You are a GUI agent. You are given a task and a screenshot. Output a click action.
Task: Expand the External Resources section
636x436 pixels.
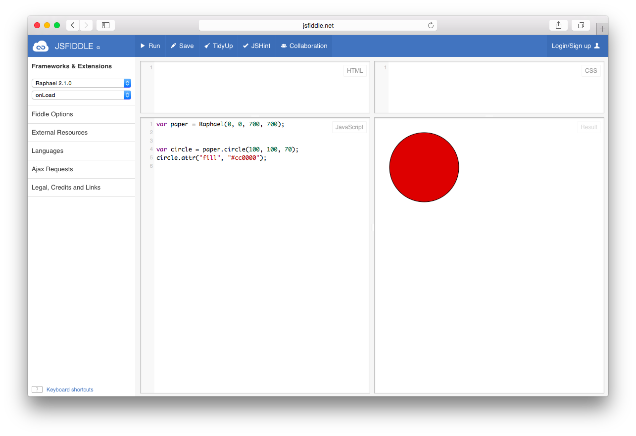pos(81,133)
